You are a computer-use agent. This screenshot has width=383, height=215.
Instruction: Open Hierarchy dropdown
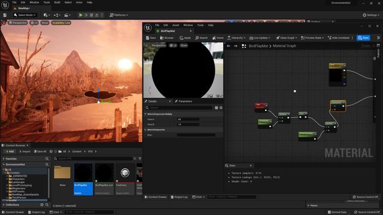[x=236, y=38]
